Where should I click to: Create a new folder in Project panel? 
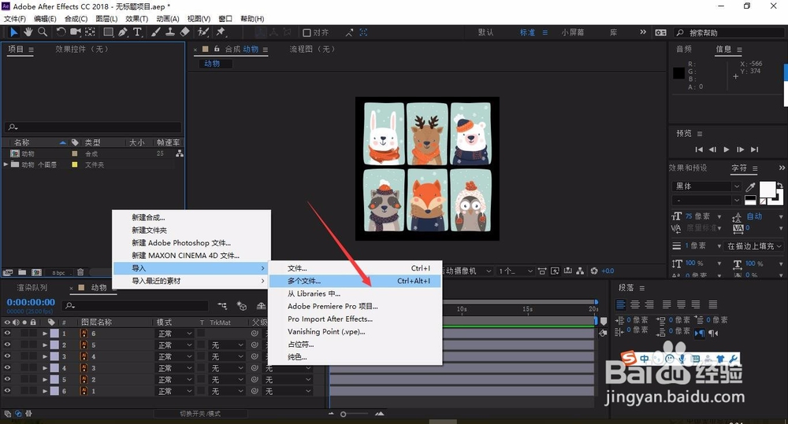[x=22, y=272]
